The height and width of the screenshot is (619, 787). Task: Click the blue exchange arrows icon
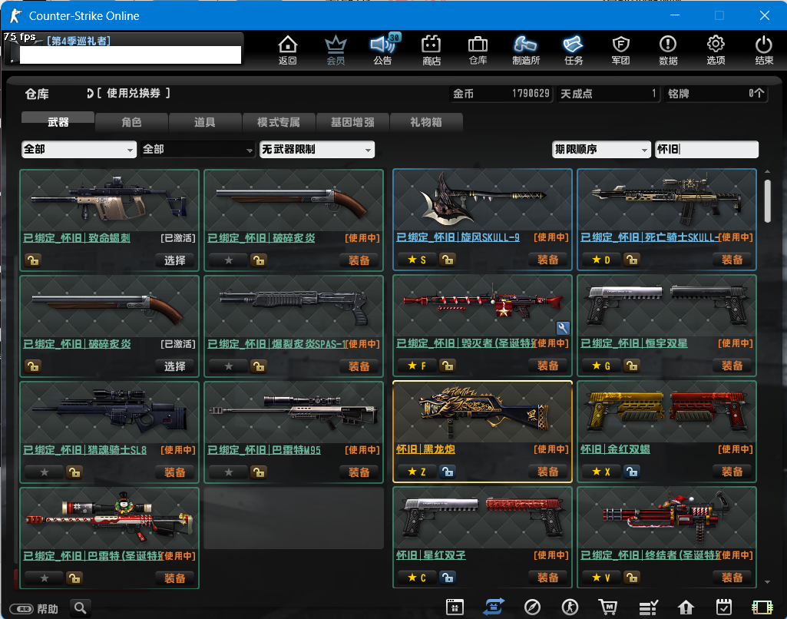point(494,607)
